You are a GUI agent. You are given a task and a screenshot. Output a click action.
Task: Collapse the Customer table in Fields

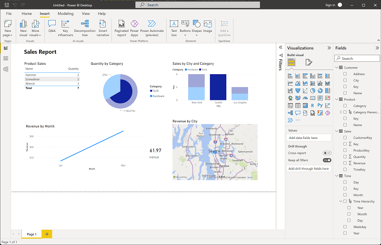(337, 68)
